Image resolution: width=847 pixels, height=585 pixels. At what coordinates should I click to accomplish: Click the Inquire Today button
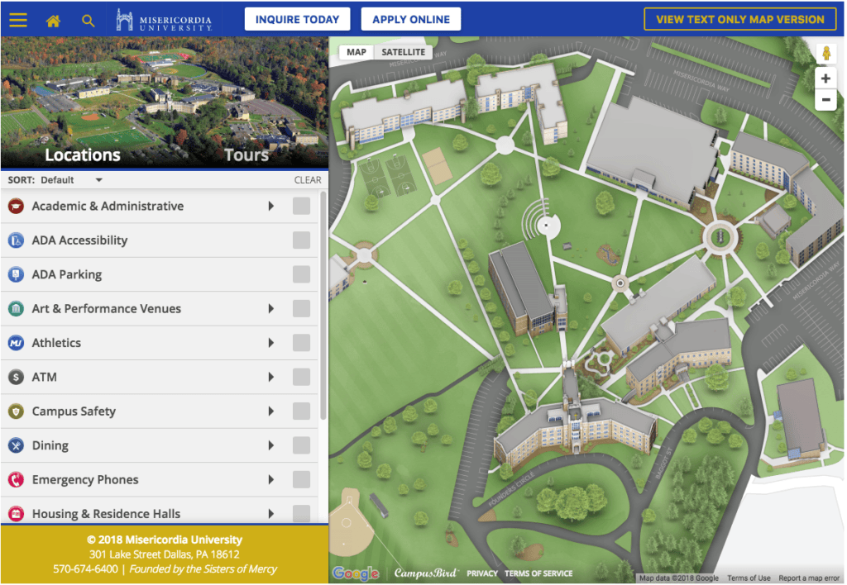pos(297,20)
